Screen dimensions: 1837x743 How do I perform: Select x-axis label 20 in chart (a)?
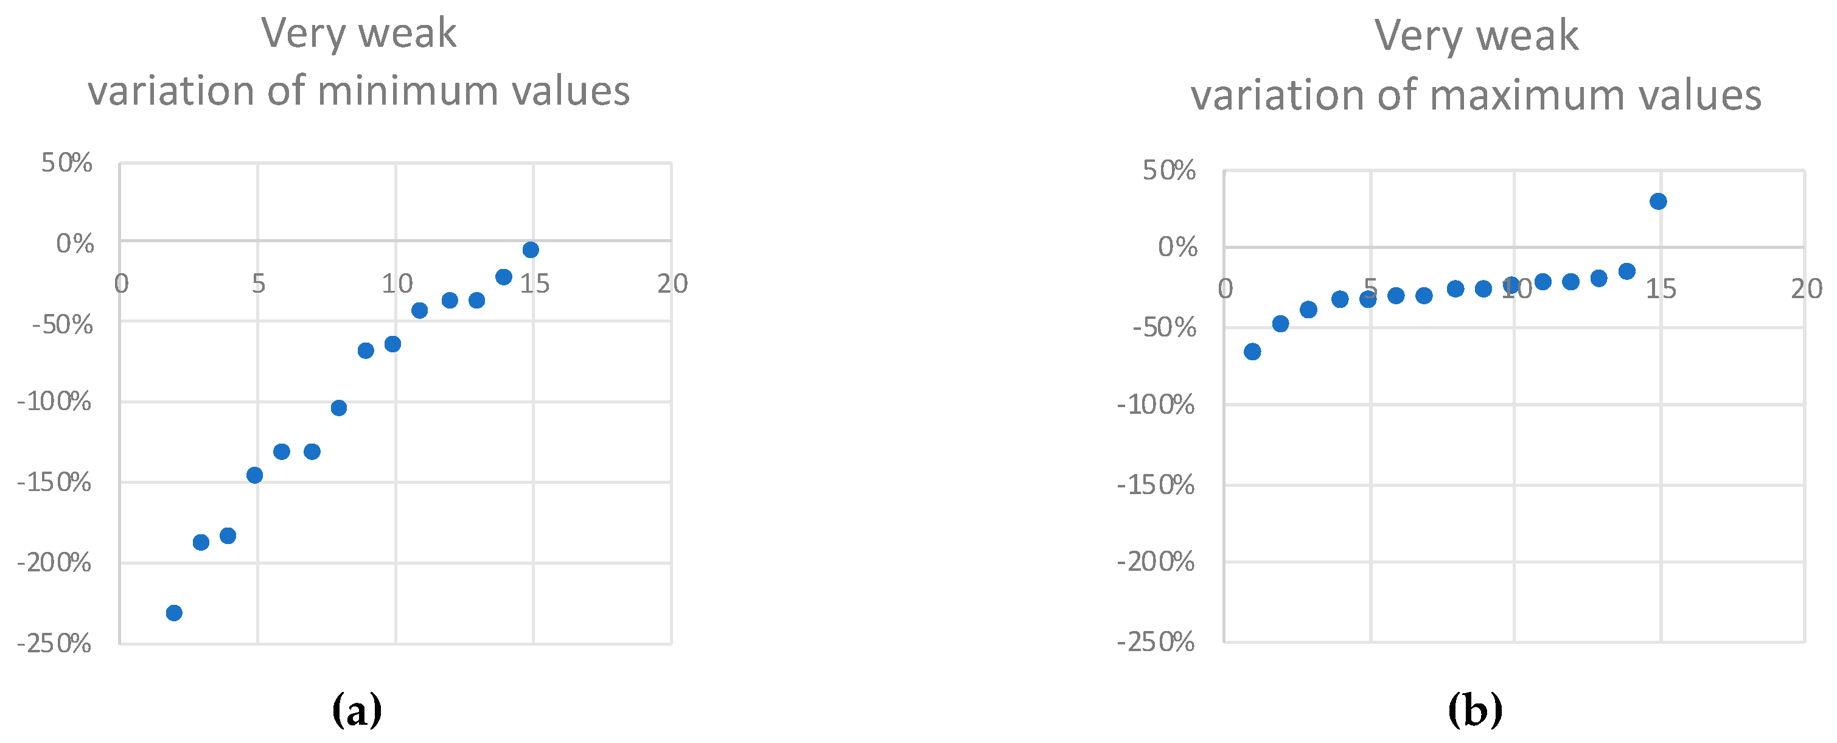[x=672, y=284]
